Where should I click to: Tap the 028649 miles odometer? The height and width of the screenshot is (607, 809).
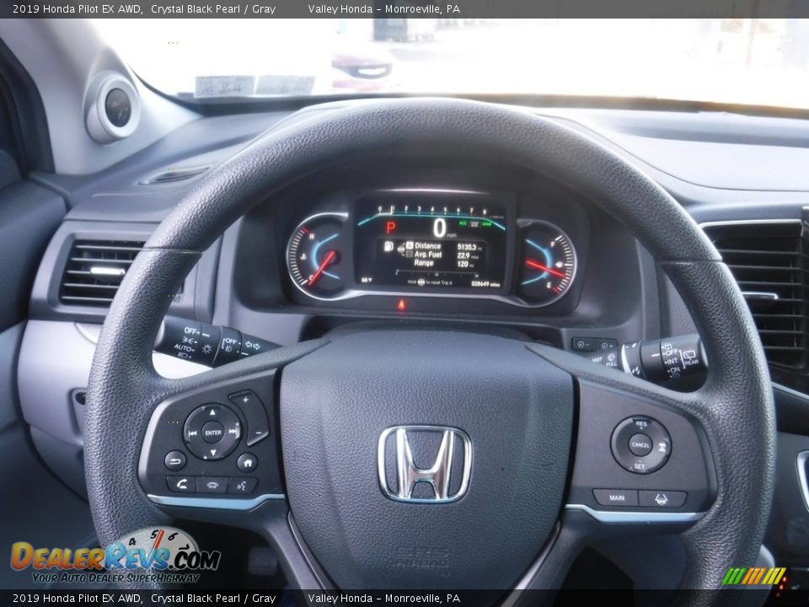point(485,284)
